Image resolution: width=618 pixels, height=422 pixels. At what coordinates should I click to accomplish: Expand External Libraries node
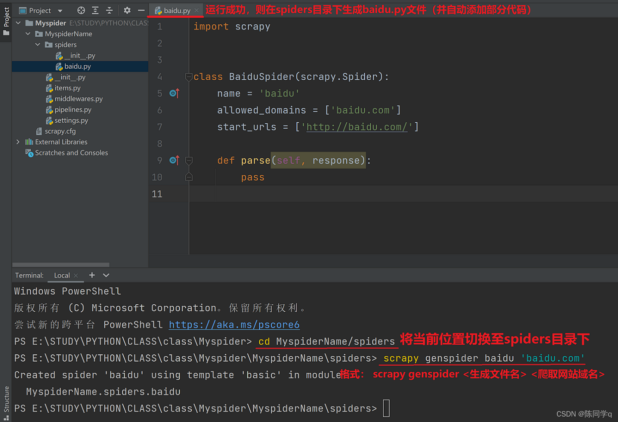[x=18, y=142]
